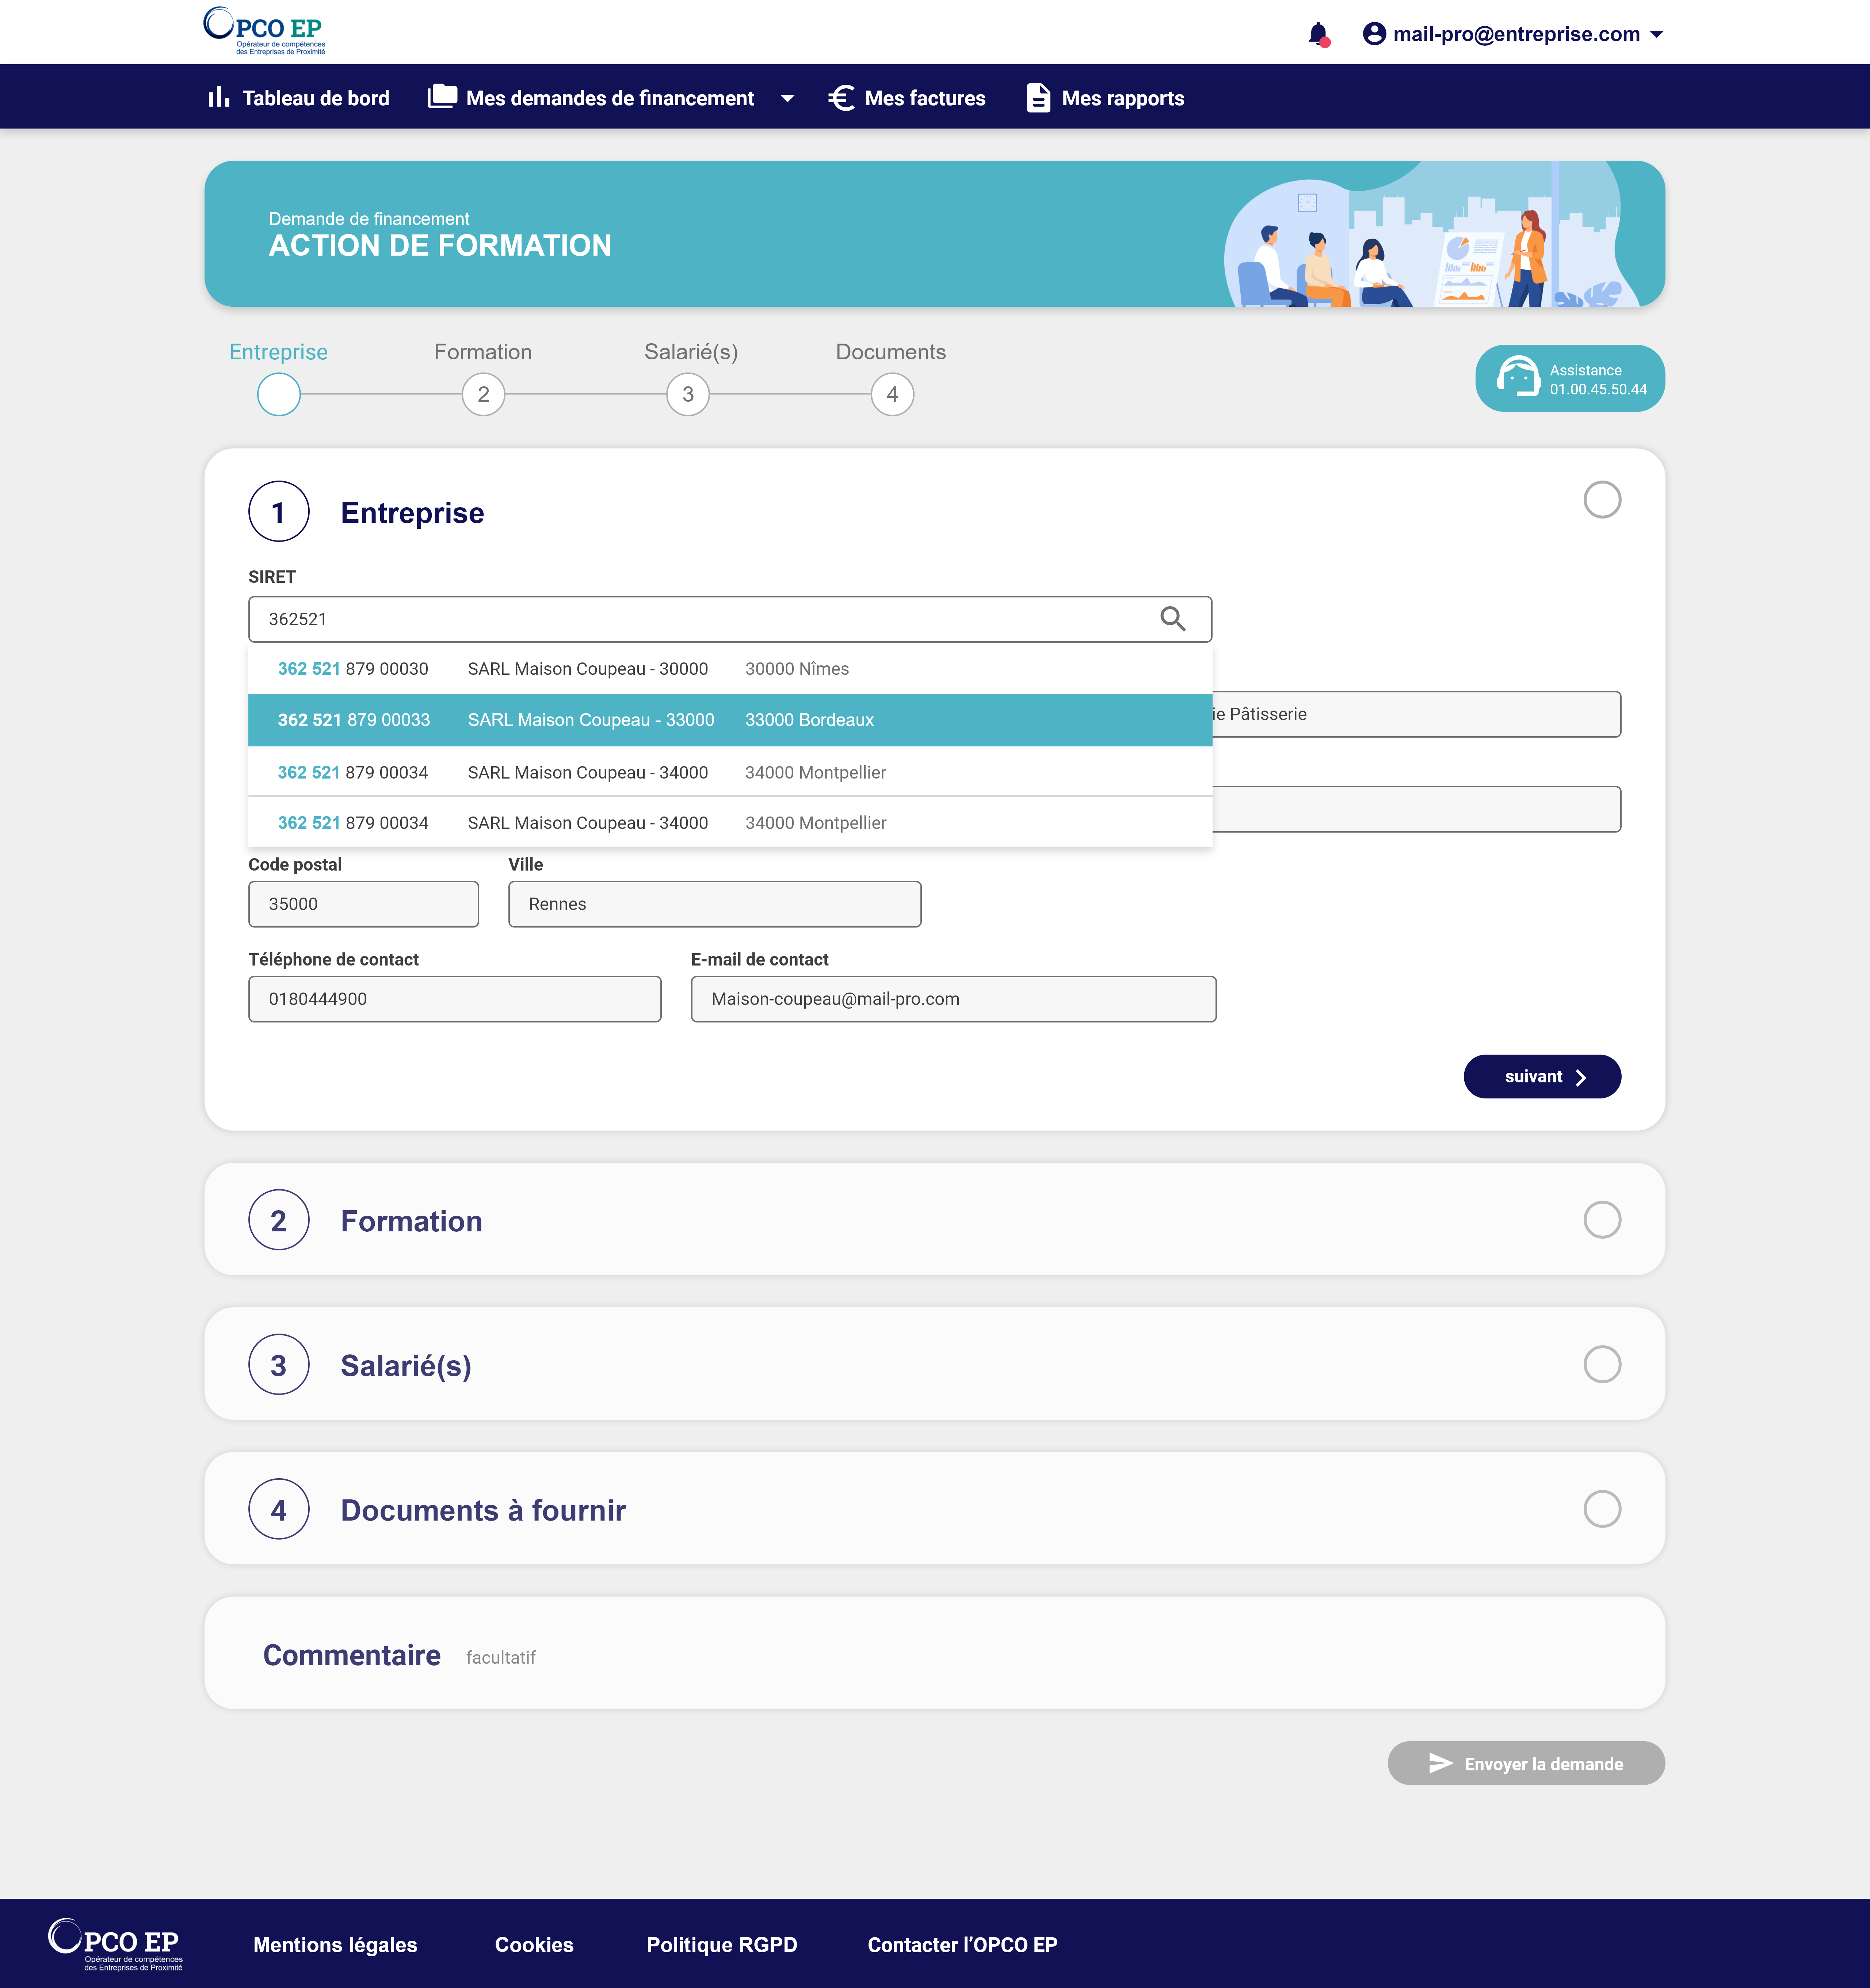
Task: Open Contacter l'OPCO EP footer link
Action: pyautogui.click(x=962, y=1944)
